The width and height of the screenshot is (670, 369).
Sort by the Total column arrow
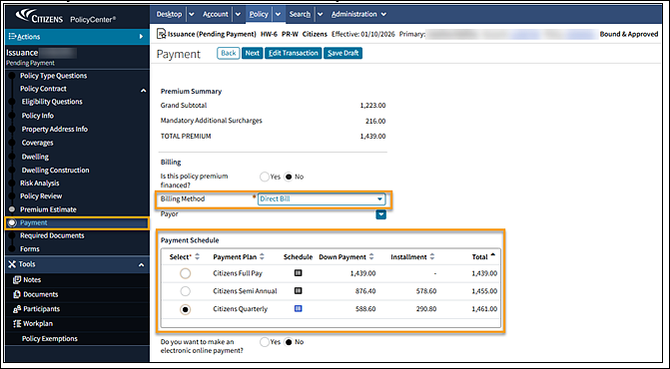[492, 255]
